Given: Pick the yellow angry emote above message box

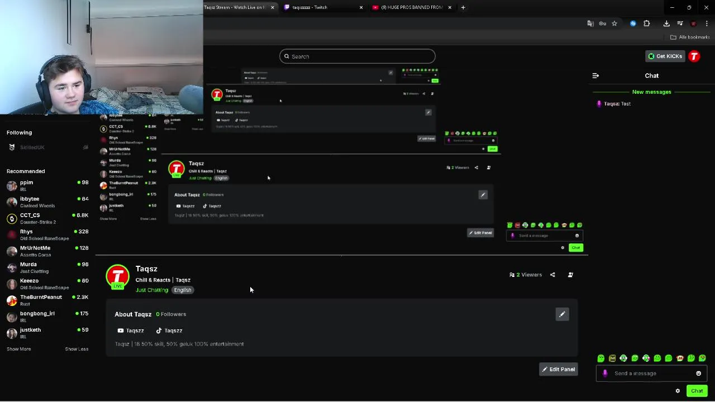Looking at the screenshot, I should (x=612, y=358).
